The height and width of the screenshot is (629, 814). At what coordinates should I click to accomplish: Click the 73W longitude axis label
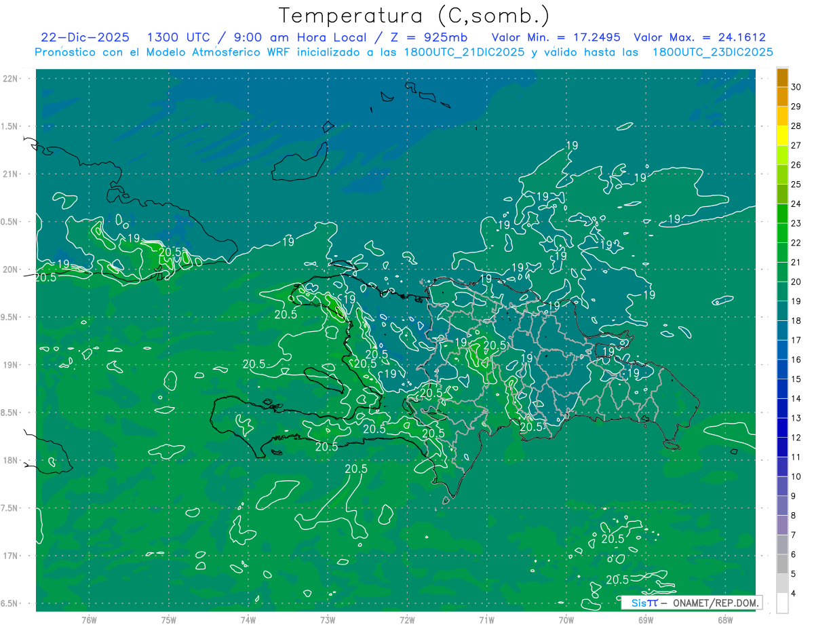coord(328,620)
